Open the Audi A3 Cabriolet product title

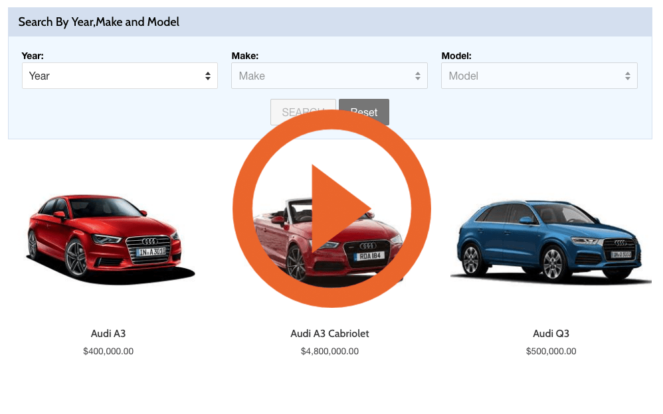330,333
